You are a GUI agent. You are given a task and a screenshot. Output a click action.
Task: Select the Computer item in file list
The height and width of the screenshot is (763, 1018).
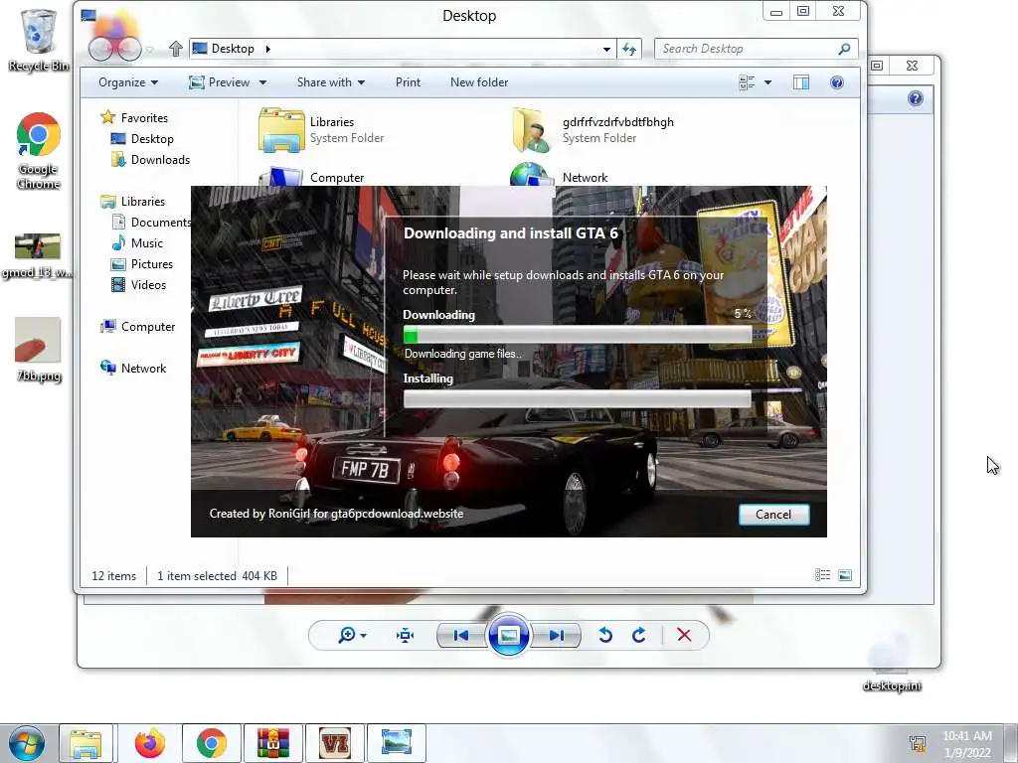pos(311,176)
